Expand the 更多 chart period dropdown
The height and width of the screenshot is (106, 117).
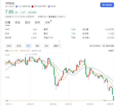[57, 46]
